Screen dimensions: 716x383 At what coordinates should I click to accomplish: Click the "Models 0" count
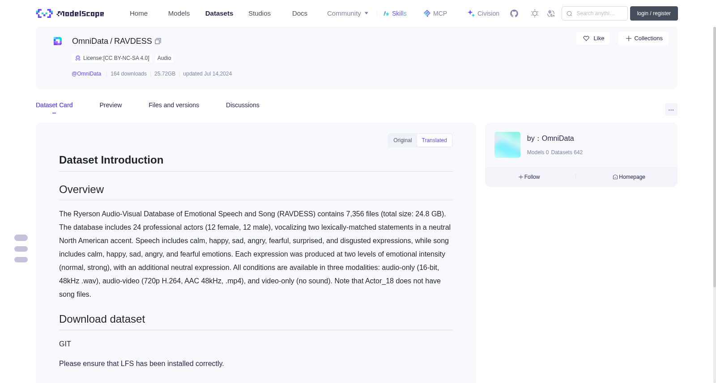(538, 152)
